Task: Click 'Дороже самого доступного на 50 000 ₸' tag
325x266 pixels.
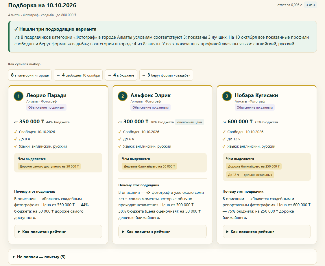Action: coord(49,166)
